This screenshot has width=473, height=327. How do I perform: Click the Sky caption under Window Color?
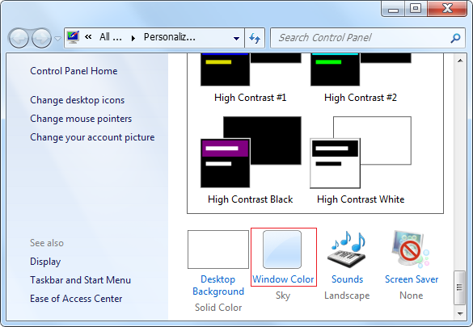click(283, 296)
